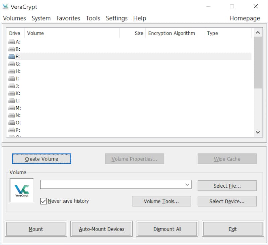Viewport: 268px width, 245px height.
Task: Click the drive icon for A:
Action: (x=12, y=42)
